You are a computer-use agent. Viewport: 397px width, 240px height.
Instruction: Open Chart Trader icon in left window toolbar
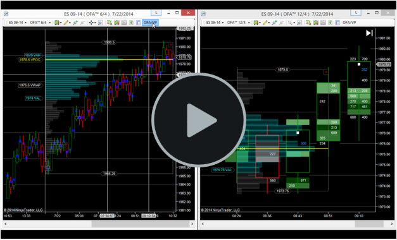click(x=110, y=23)
